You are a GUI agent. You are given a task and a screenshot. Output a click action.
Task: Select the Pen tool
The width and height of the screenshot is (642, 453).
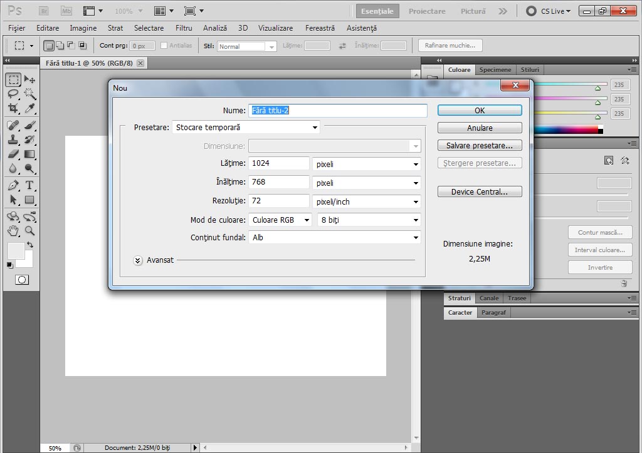click(x=13, y=185)
